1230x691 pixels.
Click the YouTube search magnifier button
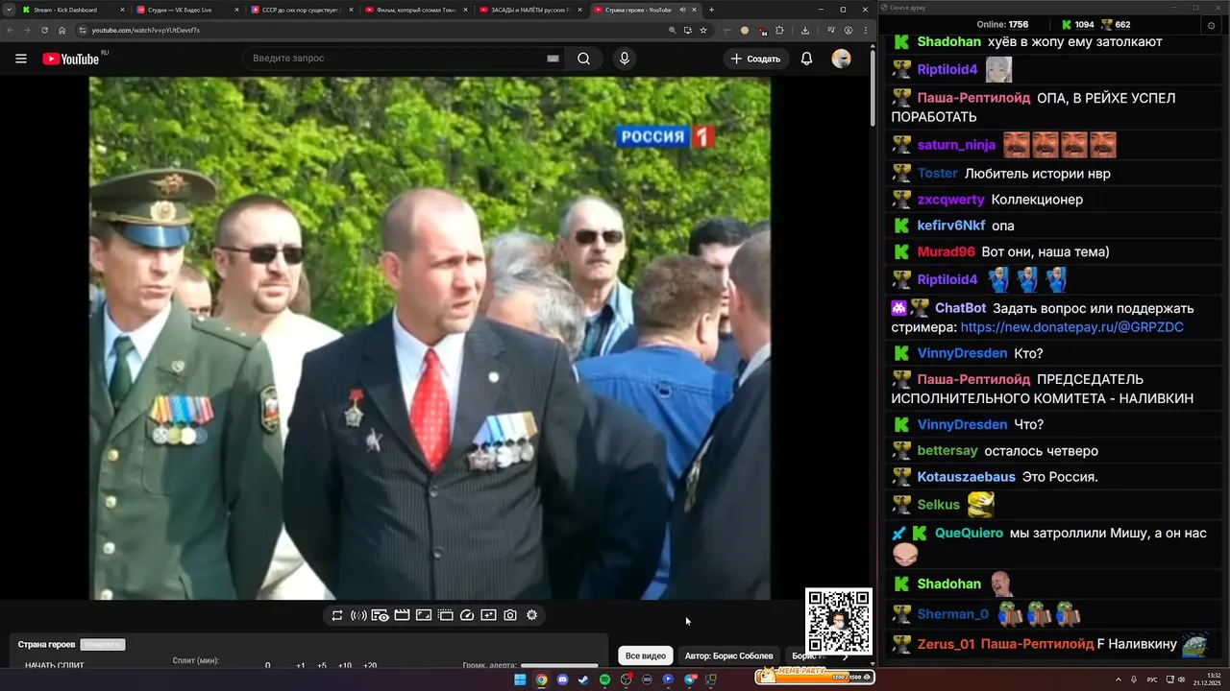[x=583, y=59]
